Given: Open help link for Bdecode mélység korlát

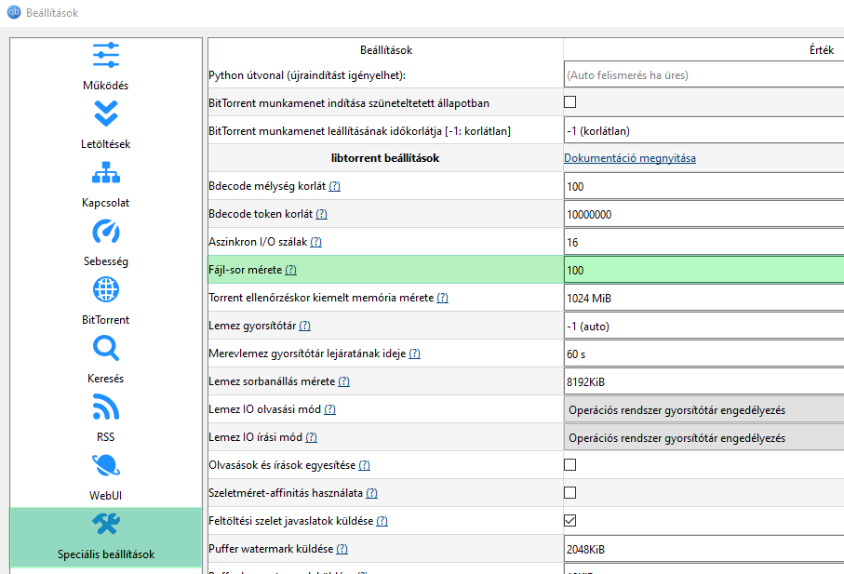Looking at the screenshot, I should 334,186.
